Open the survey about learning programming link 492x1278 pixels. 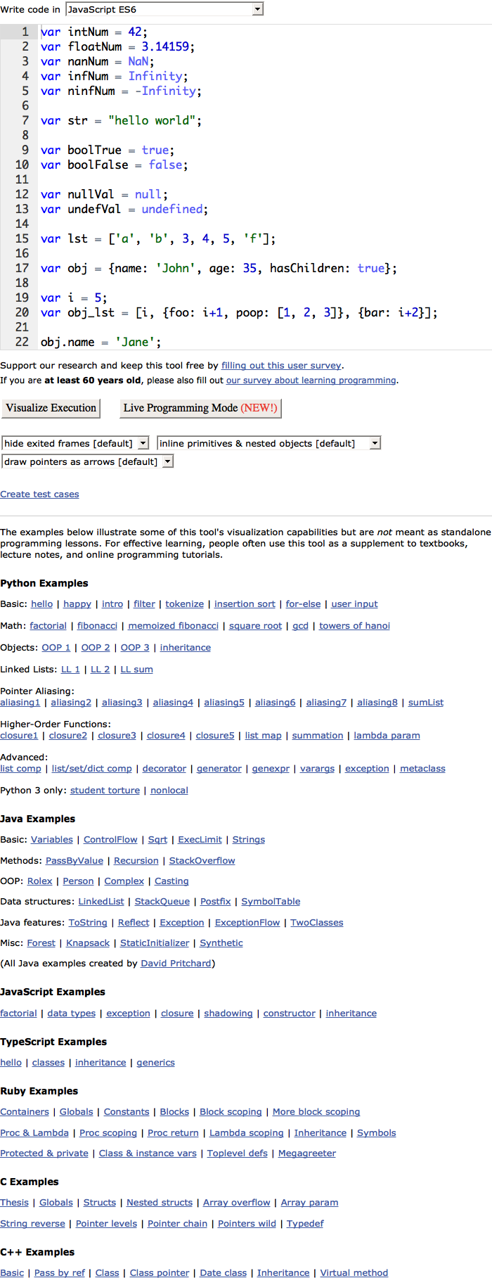[311, 381]
